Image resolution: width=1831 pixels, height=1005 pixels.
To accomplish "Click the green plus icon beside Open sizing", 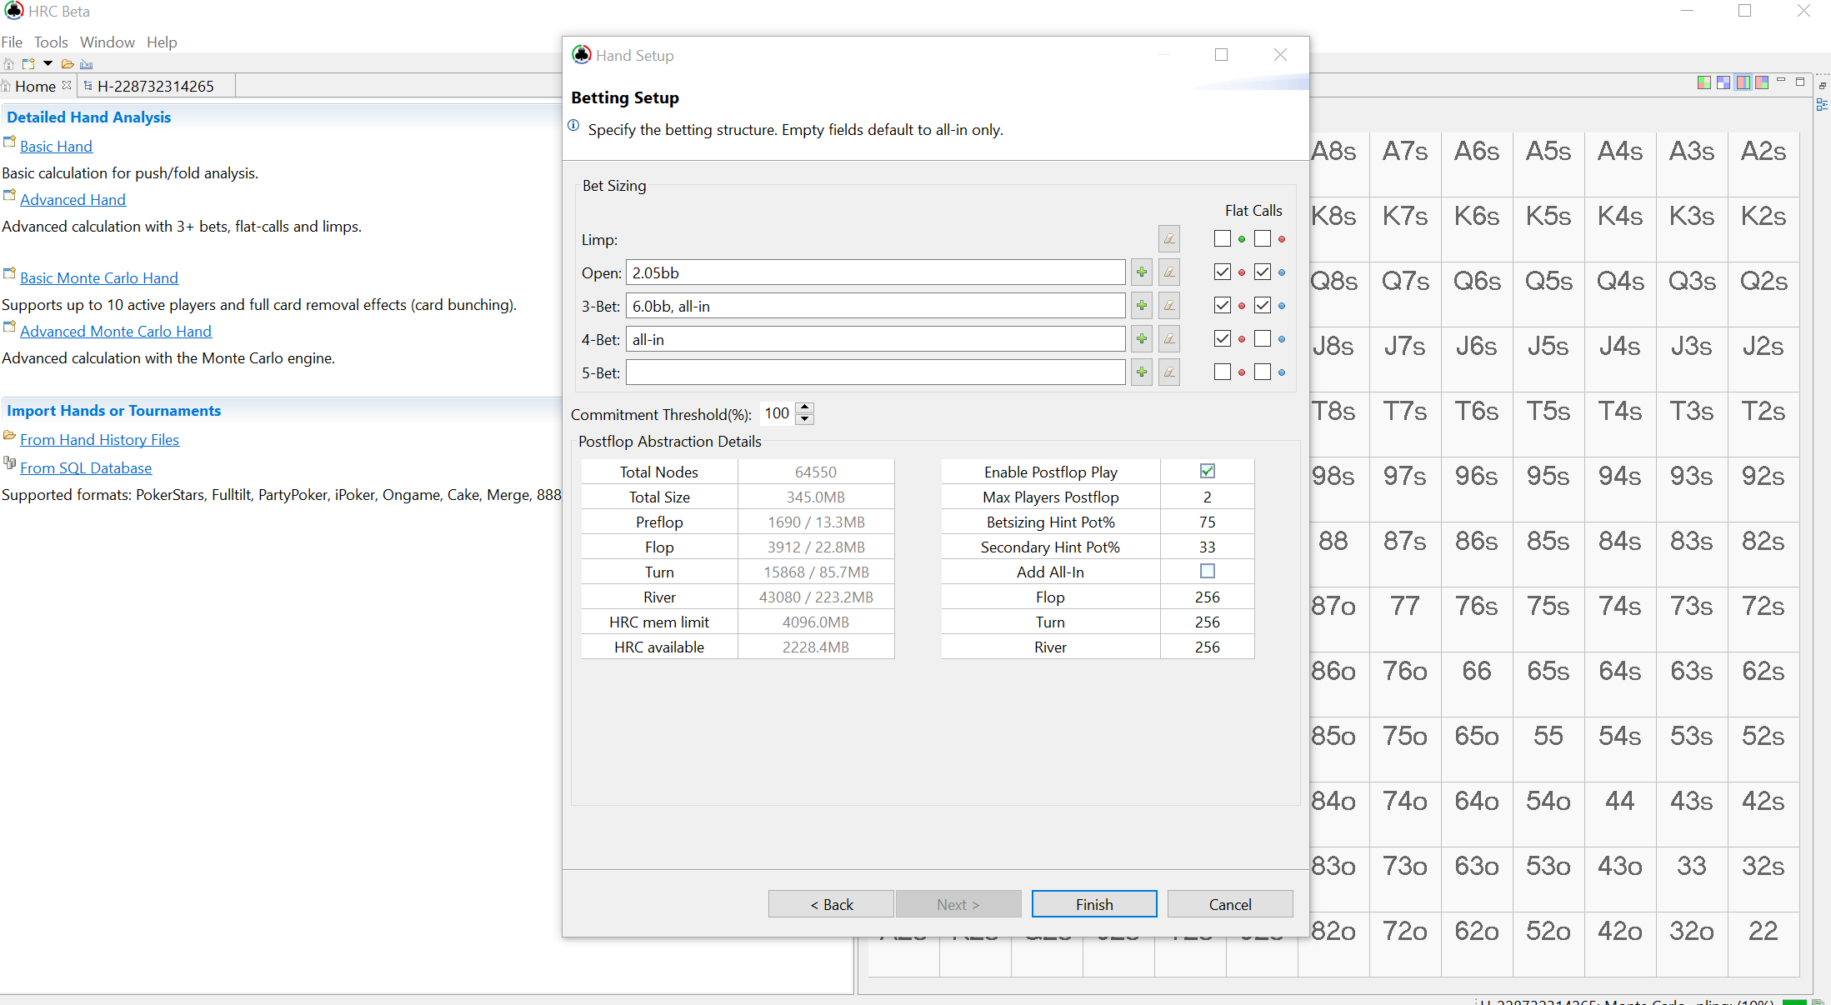I will (x=1142, y=272).
